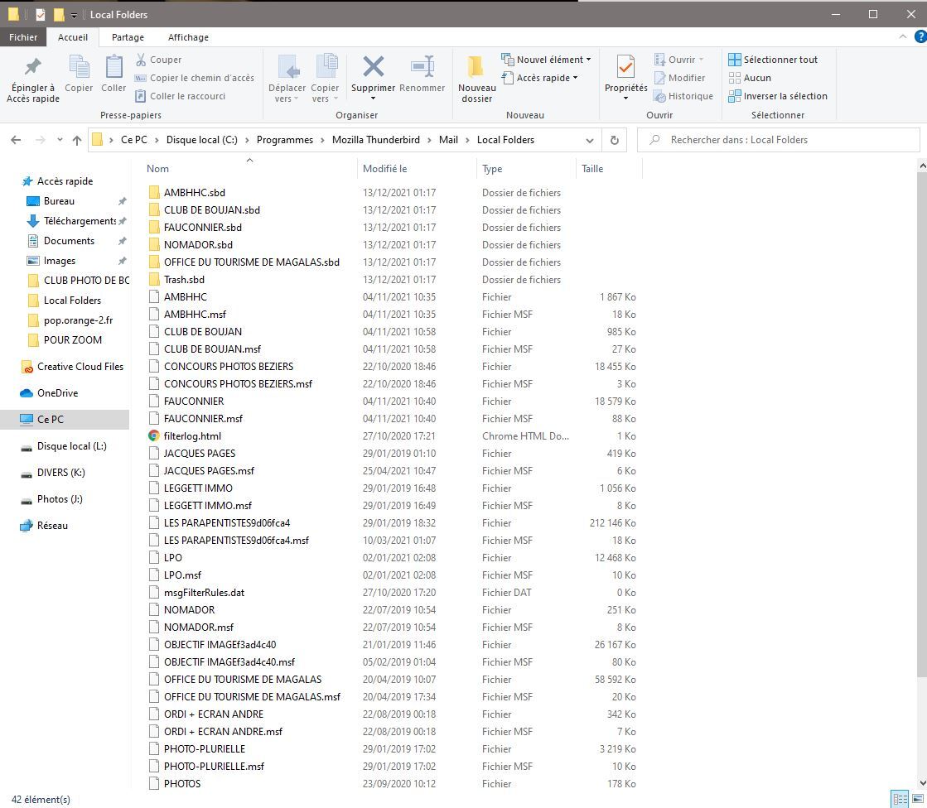This screenshot has height=808, width=927.
Task: Expand the address bar history dropdown
Action: click(590, 141)
